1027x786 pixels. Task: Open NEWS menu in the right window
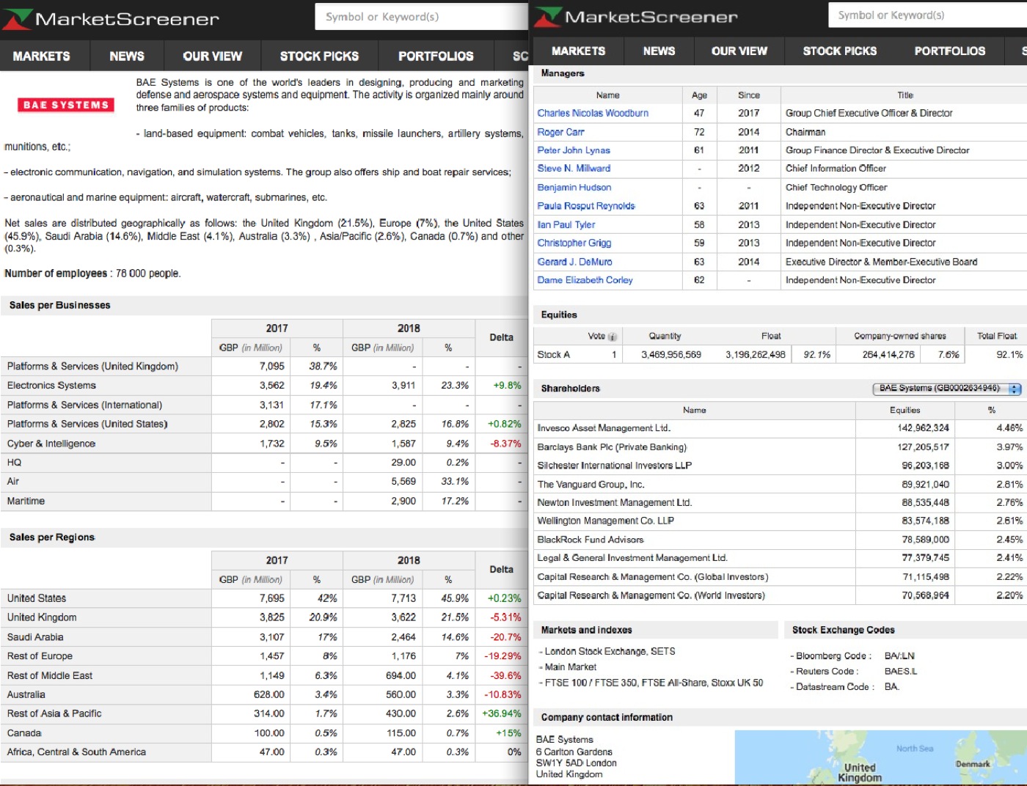point(659,51)
